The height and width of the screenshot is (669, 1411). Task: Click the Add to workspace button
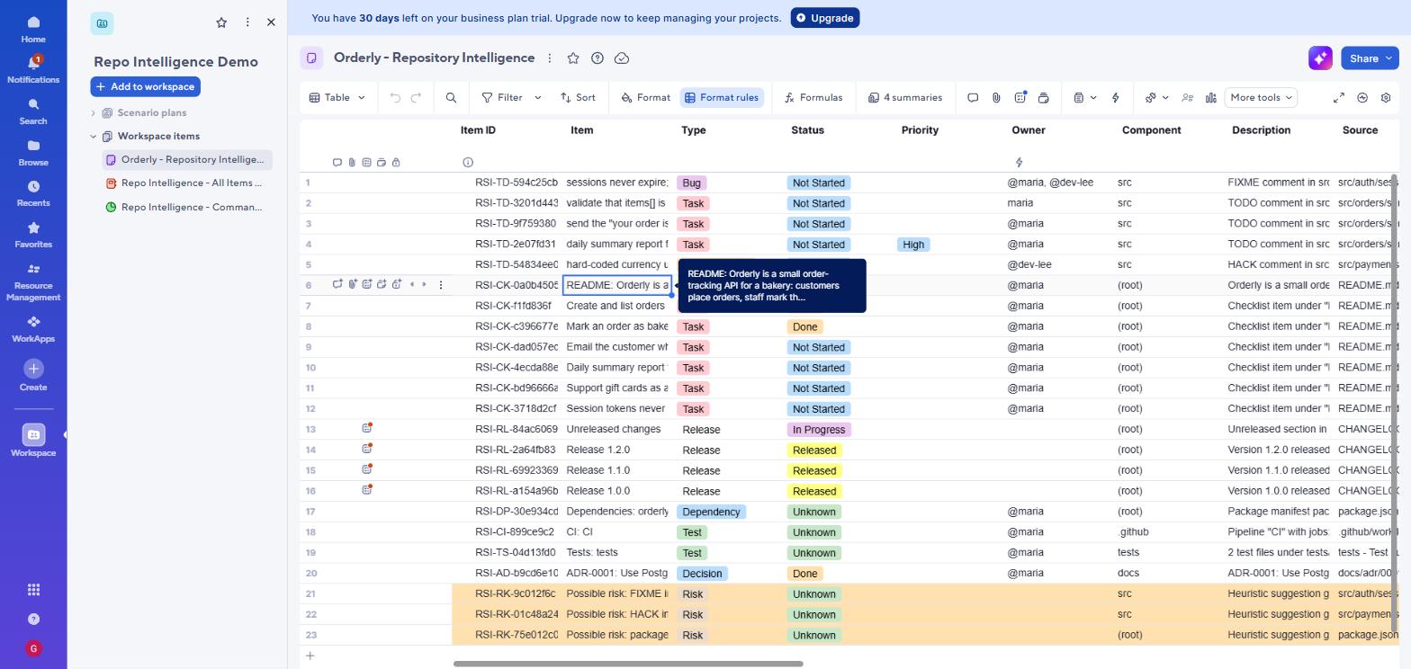click(x=145, y=86)
